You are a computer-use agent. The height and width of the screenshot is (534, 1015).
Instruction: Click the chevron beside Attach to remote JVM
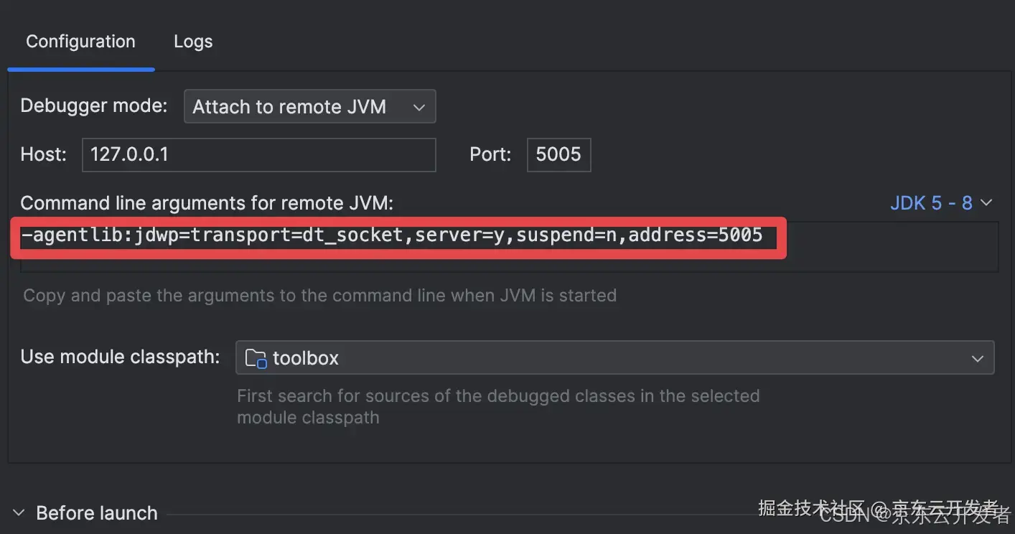[419, 108]
